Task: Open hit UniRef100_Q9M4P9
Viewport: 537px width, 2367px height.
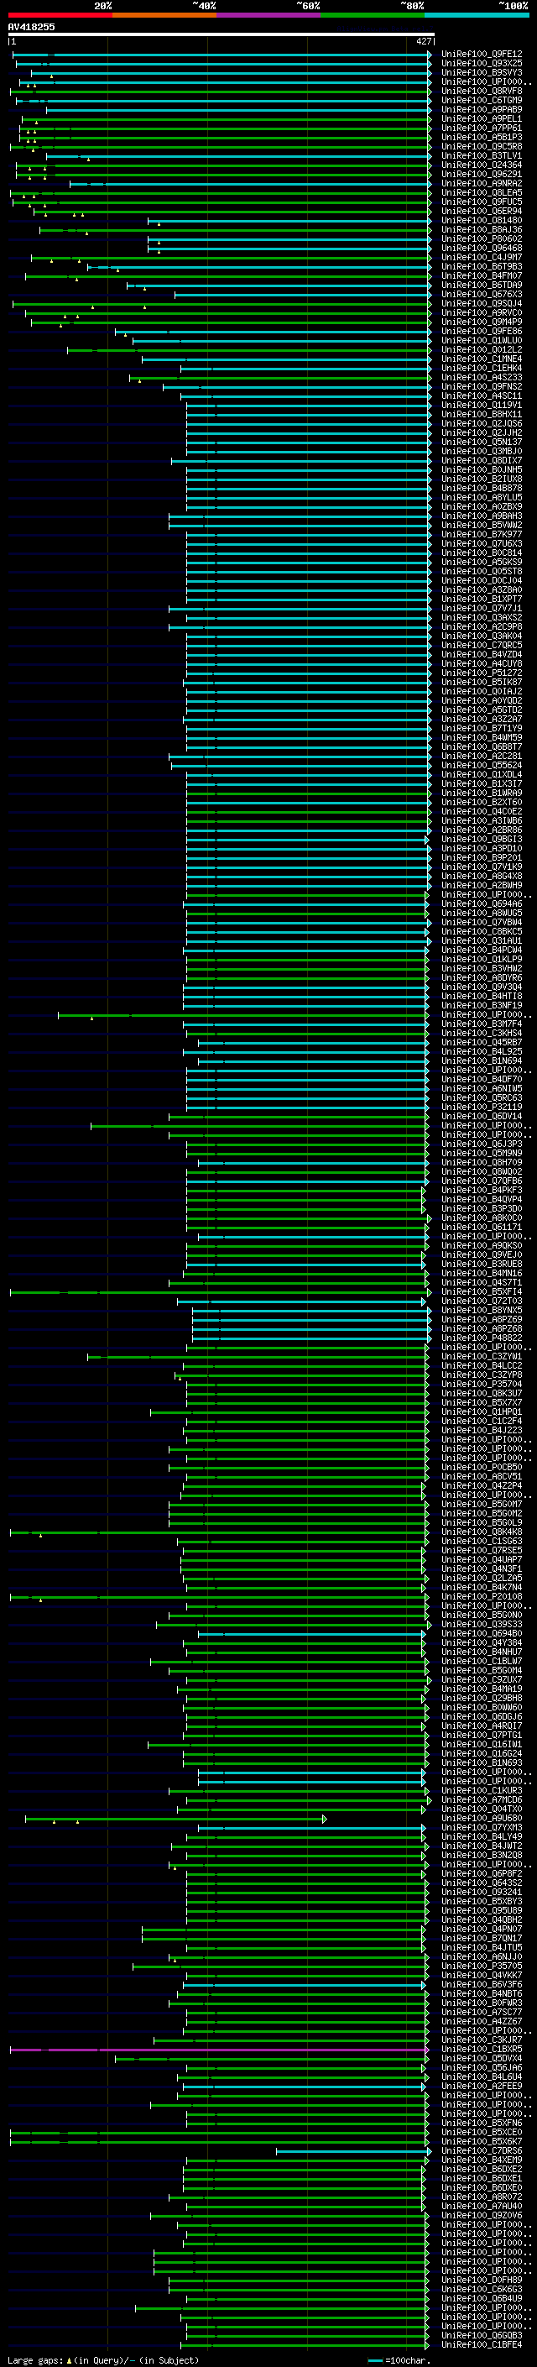Action: pos(482,322)
